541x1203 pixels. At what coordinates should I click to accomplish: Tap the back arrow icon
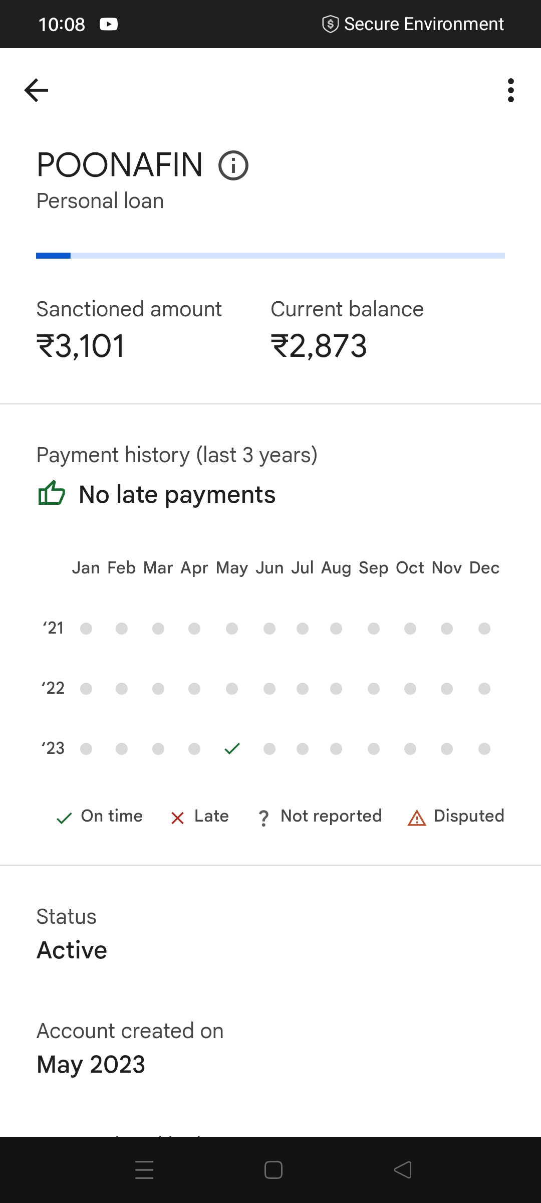[x=36, y=90]
